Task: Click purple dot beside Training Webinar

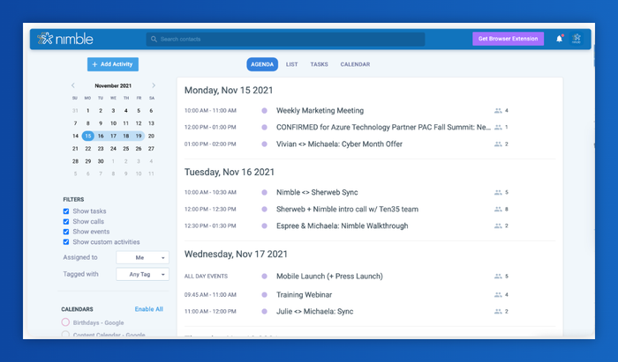Action: (265, 295)
